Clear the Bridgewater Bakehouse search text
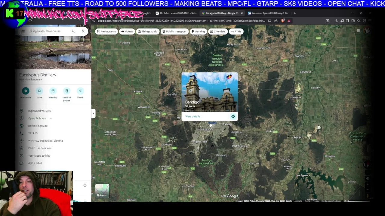 click(83, 31)
